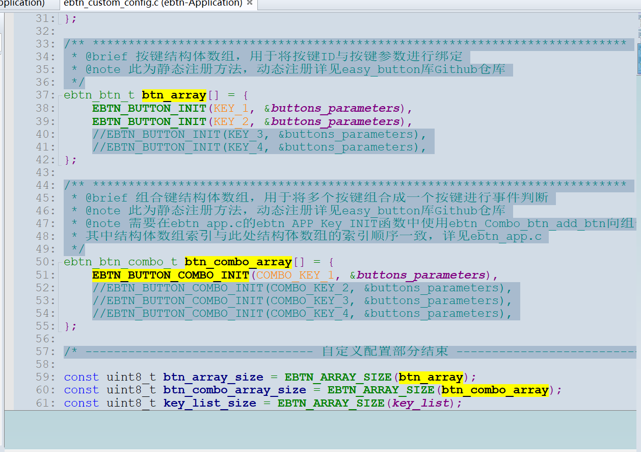
Task: Click EBTN_BUTTON_COMBO_INIT macro on line 51
Action: pos(171,275)
